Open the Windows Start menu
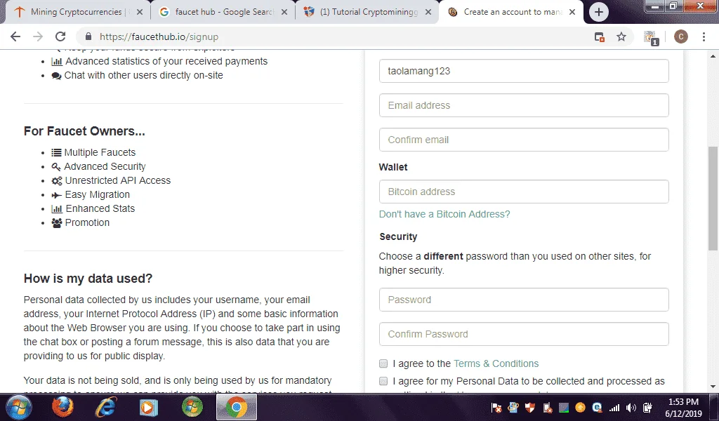This screenshot has width=719, height=421. coord(19,407)
